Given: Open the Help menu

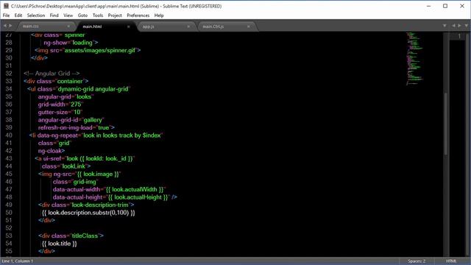Looking at the screenshot, I should pos(159,15).
